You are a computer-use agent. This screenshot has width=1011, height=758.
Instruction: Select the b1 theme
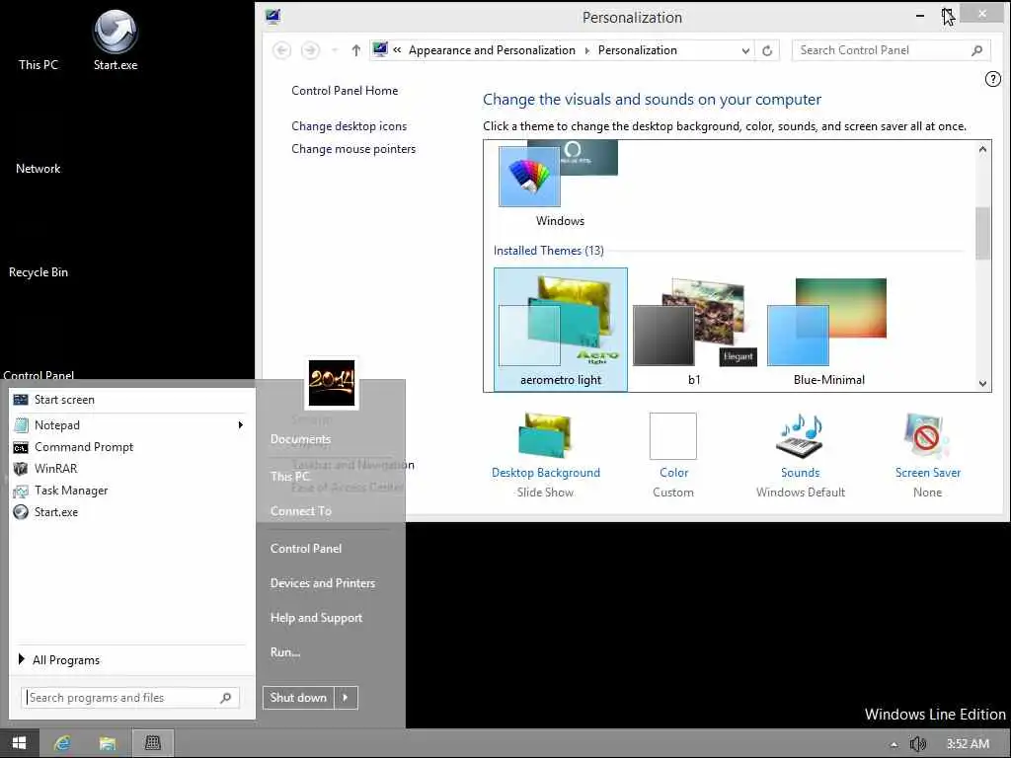click(x=694, y=330)
